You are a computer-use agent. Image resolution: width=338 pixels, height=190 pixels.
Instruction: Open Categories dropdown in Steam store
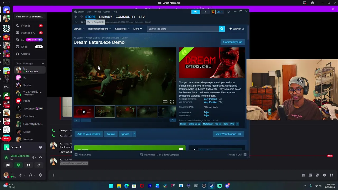122,29
